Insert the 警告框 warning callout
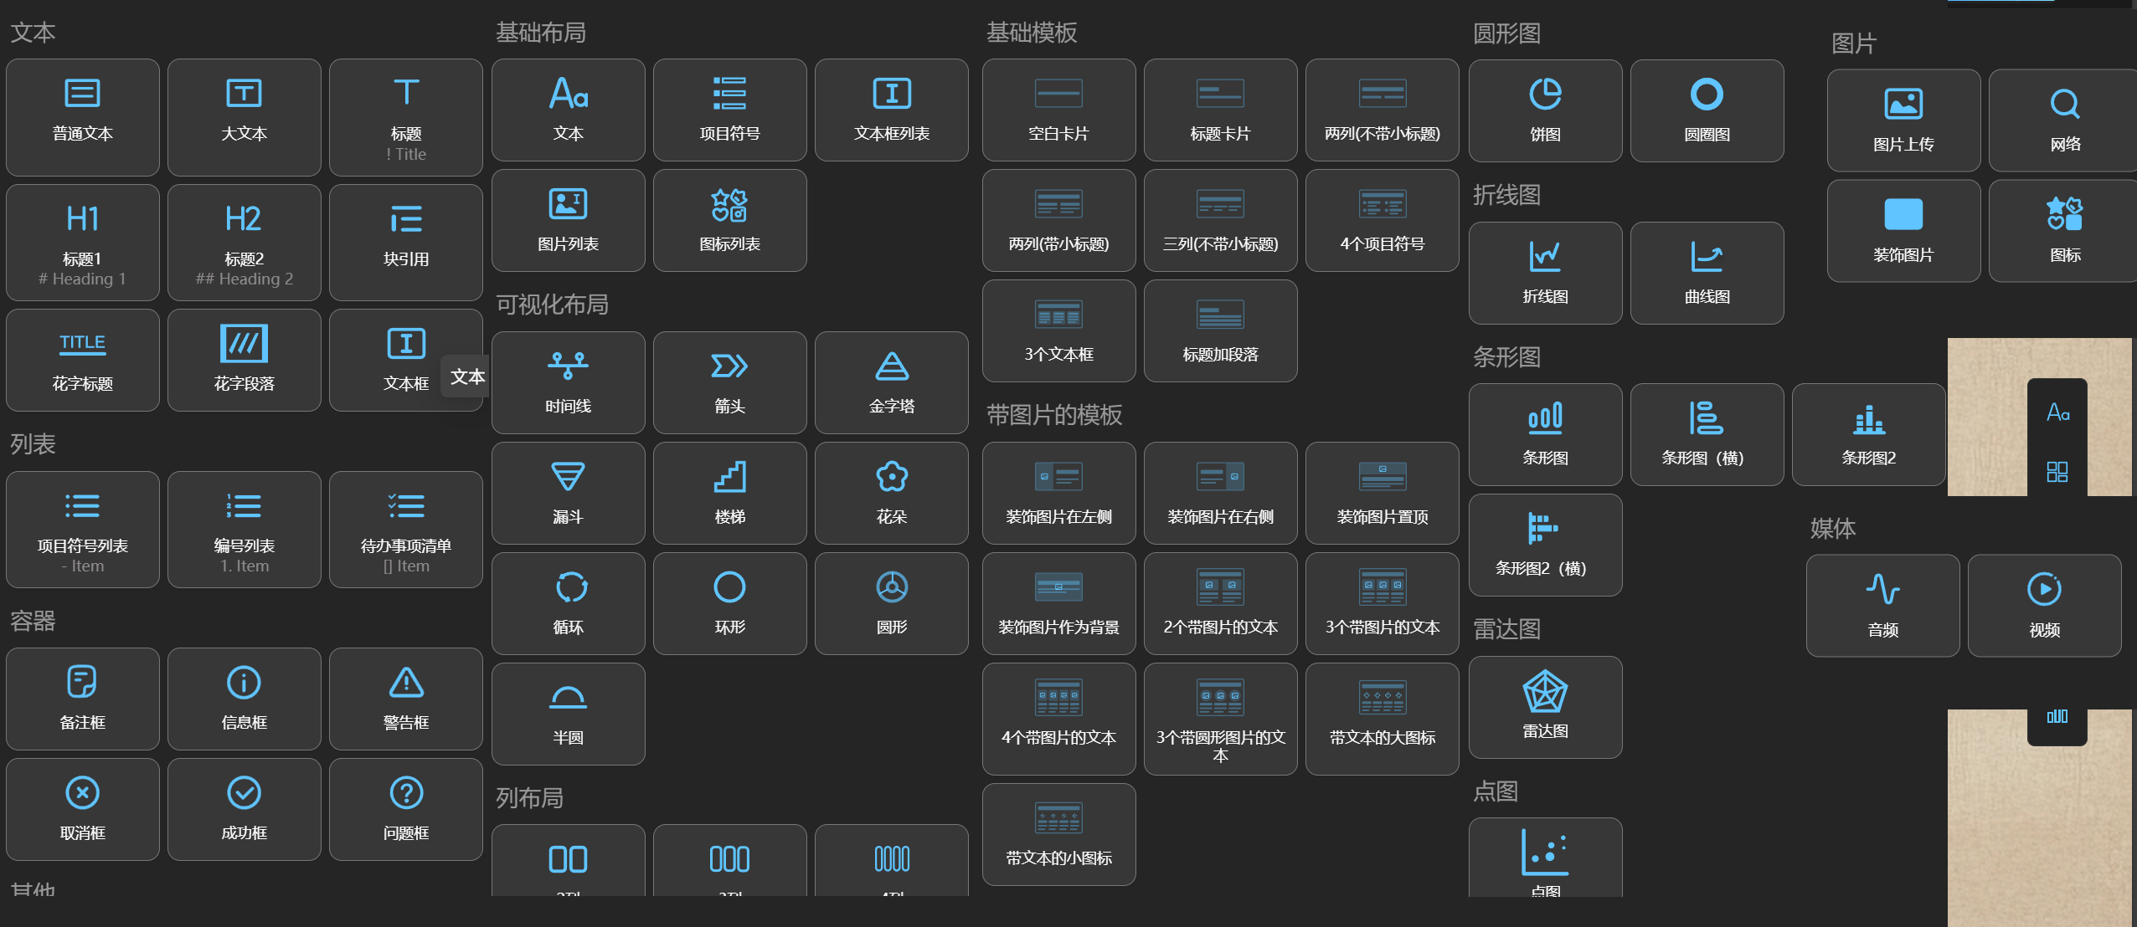 pos(405,699)
